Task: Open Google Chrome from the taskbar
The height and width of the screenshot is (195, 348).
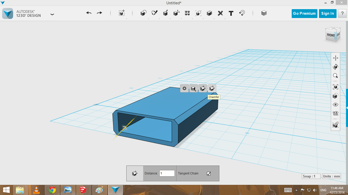Action: (x=52, y=190)
